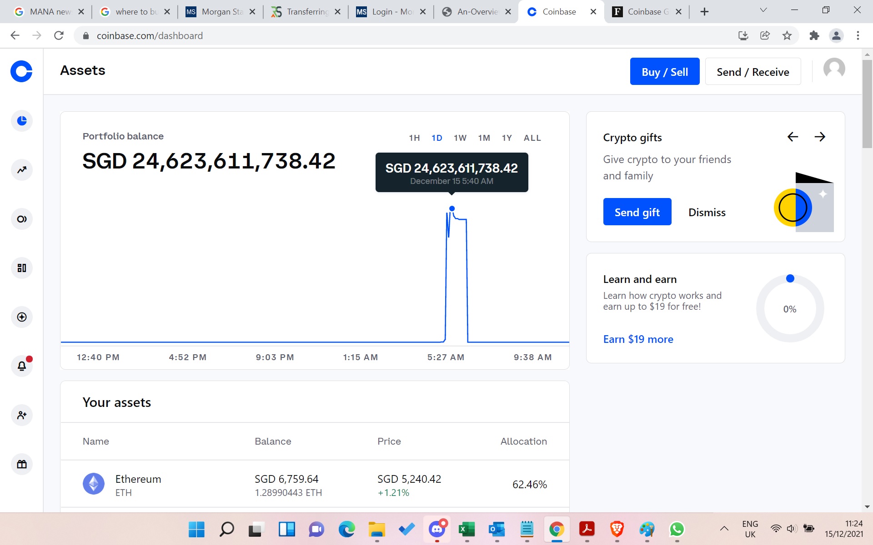Viewport: 873px width, 545px height.
Task: Advance Crypto gifts carousel with right arrow
Action: click(820, 136)
